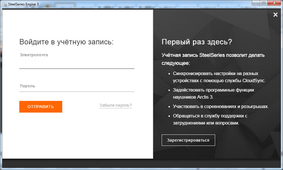Submit login with the ОТПРАВИТЬ button
The height and width of the screenshot is (170, 283).
40,107
